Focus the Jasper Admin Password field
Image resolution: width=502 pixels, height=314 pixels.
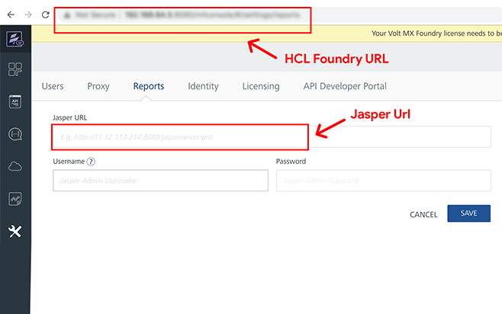click(x=384, y=181)
